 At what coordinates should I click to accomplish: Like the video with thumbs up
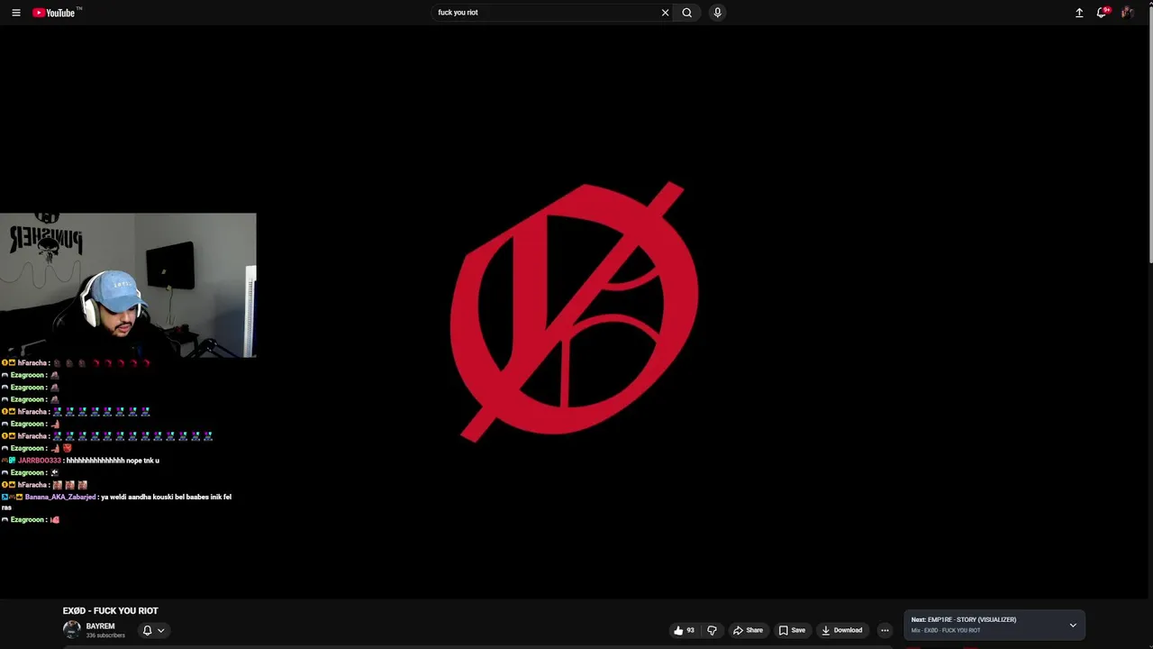(x=684, y=630)
